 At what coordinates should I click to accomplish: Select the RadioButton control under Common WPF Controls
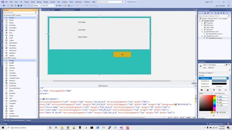pos(13,43)
